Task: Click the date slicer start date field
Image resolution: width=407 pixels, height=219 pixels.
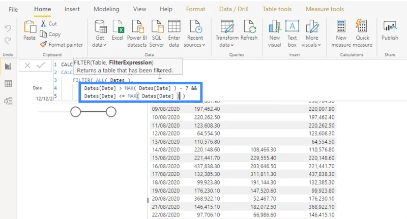Action: [x=44, y=99]
